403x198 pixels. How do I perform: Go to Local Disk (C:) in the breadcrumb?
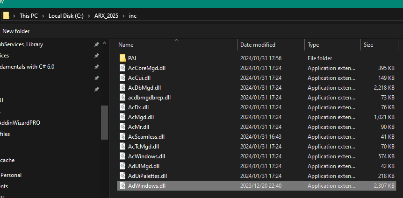coord(66,16)
